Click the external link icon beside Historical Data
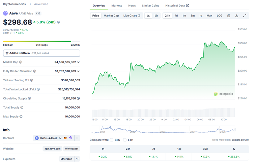 (x=188, y=6)
